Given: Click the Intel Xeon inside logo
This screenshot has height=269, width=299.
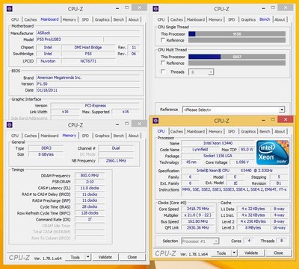Looking at the screenshot, I should (x=273, y=152).
